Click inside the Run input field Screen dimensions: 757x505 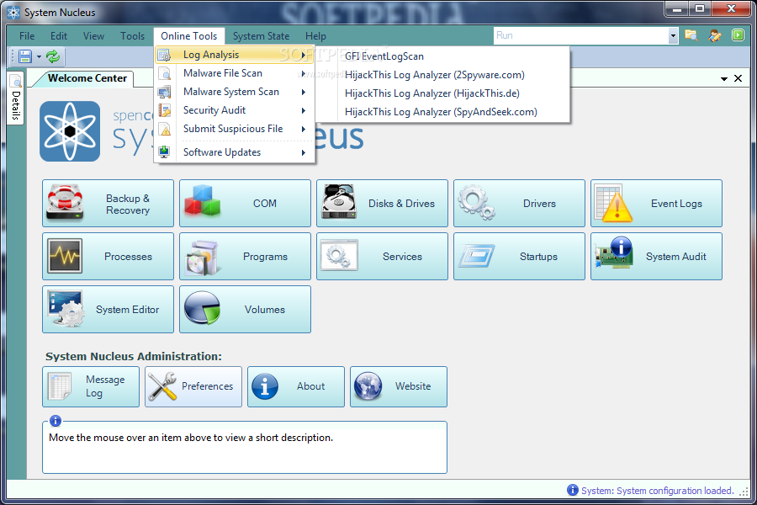pyautogui.click(x=581, y=35)
